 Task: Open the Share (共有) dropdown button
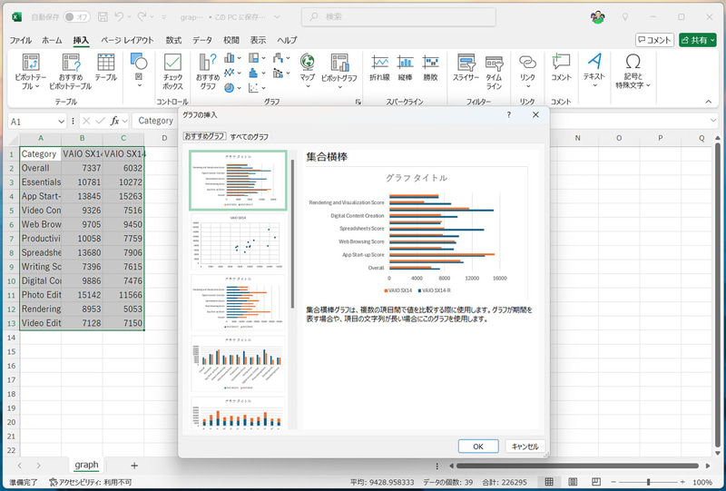click(697, 40)
